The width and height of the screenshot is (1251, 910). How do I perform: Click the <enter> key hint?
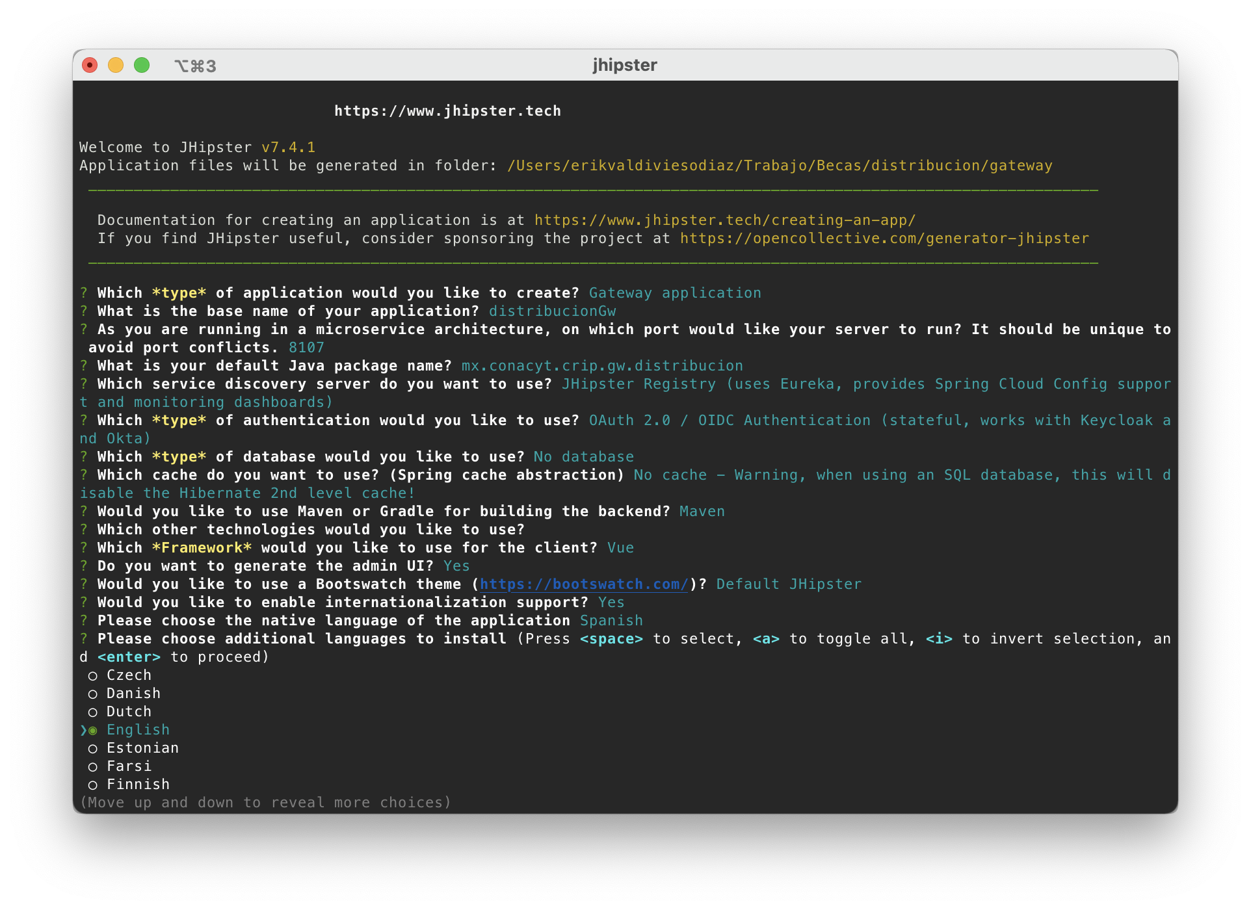[x=129, y=657]
